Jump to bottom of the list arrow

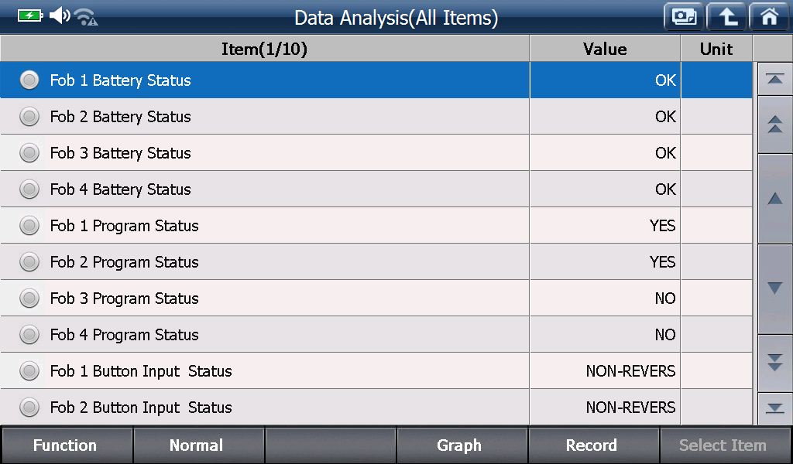point(774,408)
